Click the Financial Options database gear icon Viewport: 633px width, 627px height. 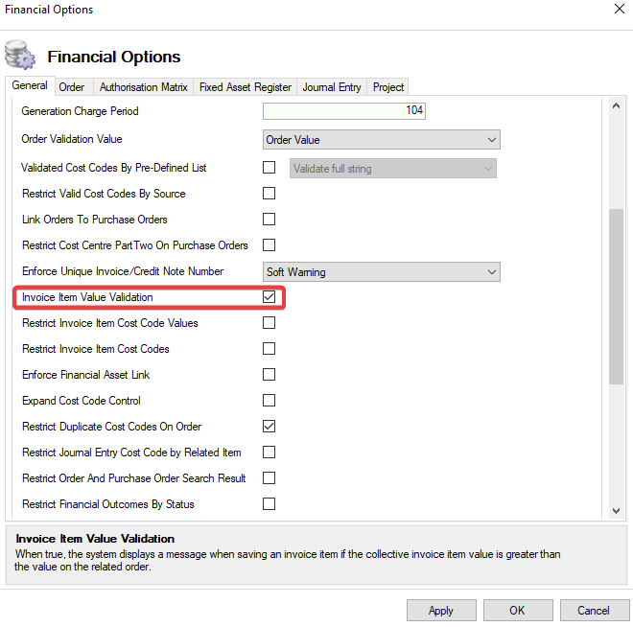tap(20, 55)
